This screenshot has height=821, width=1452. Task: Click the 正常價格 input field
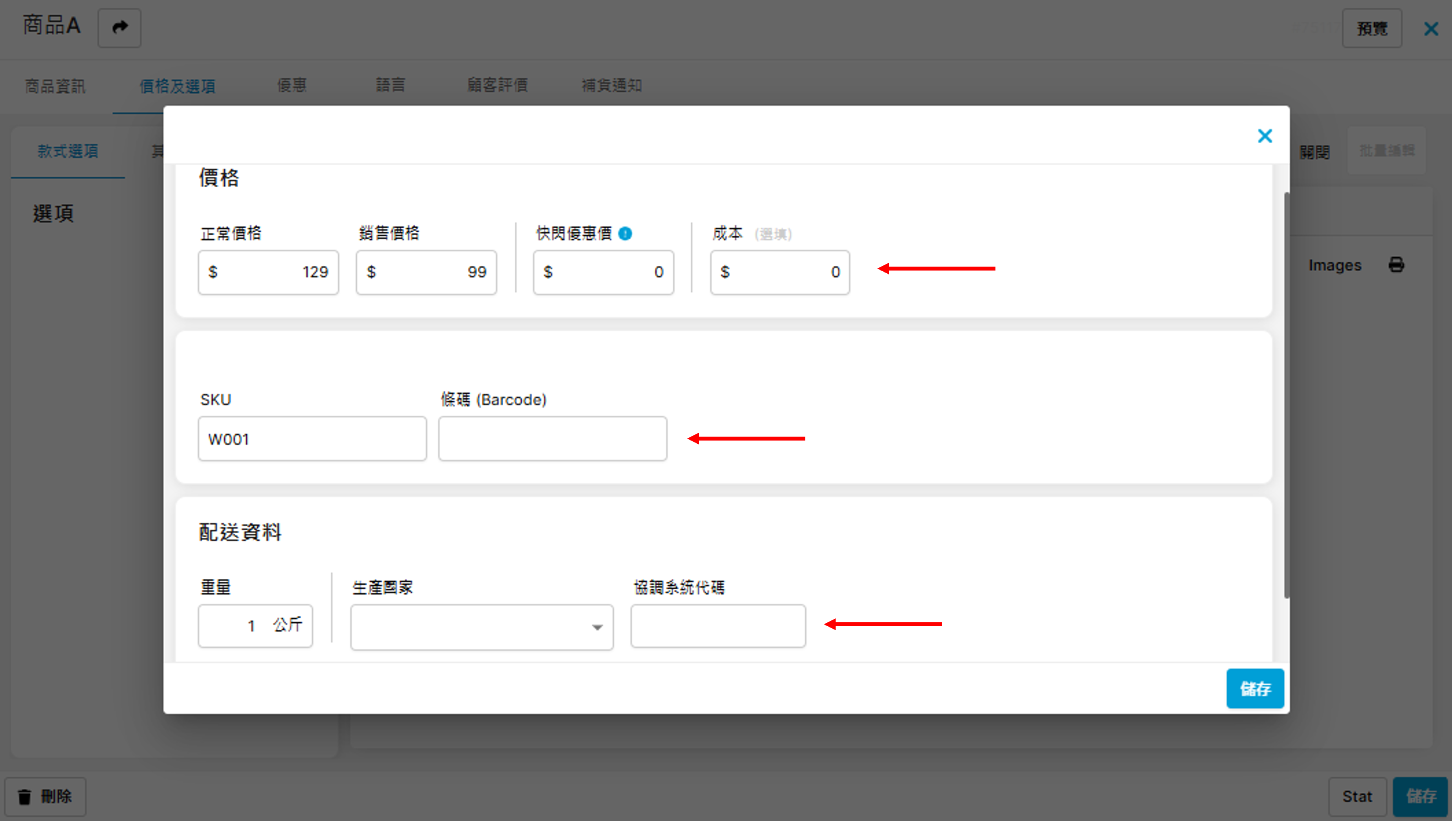[268, 272]
